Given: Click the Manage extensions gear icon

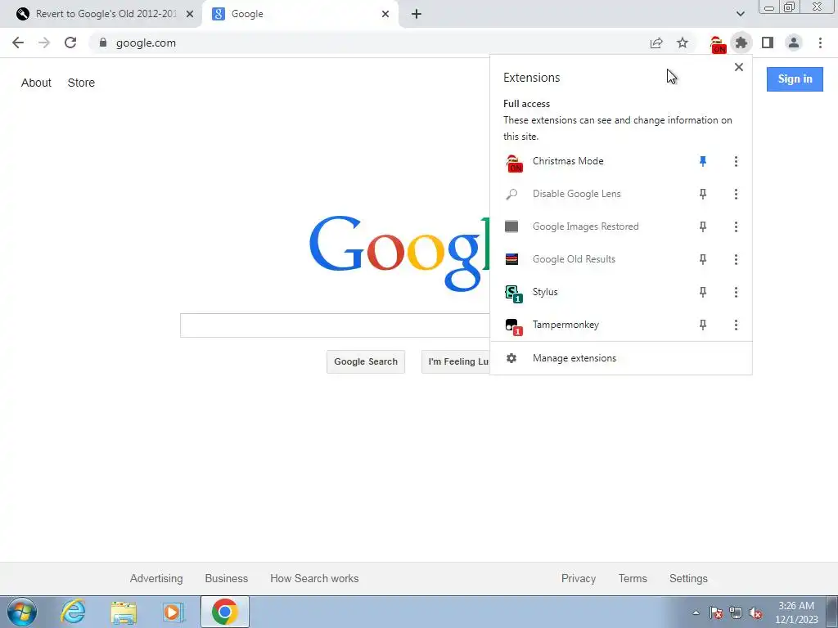Looking at the screenshot, I should pos(511,358).
